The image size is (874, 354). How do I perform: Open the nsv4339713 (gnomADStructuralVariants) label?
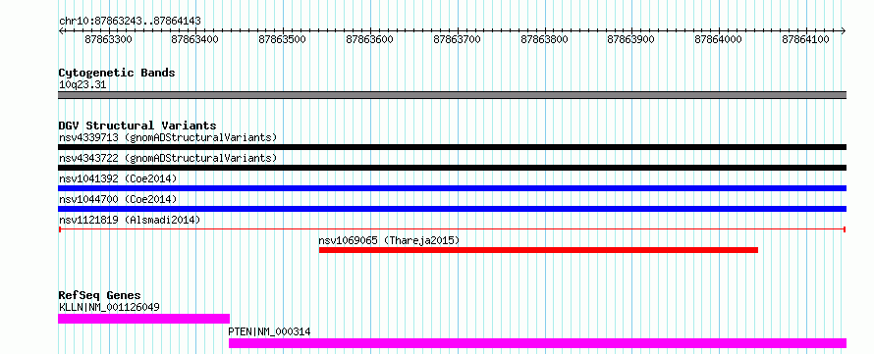coord(168,137)
